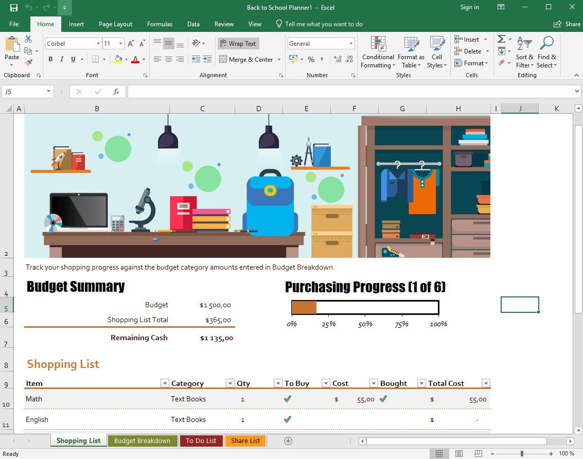Image resolution: width=583 pixels, height=459 pixels.
Task: Switch to the Formulas ribbon tab
Action: point(160,24)
